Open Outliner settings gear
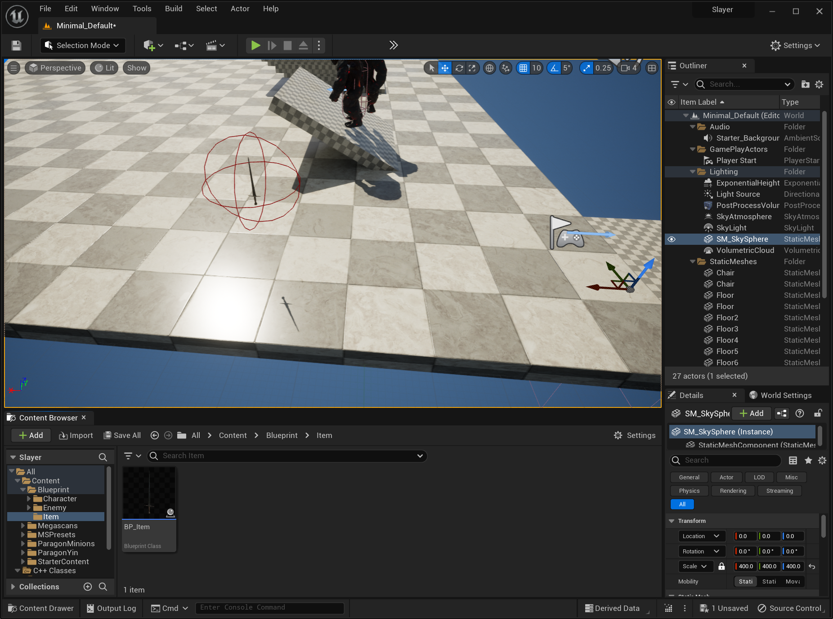This screenshot has height=619, width=833. point(819,84)
